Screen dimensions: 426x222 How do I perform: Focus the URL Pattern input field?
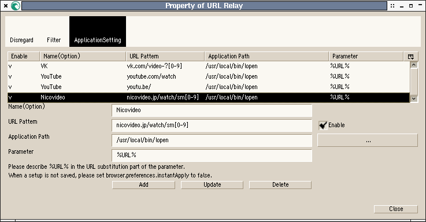(x=212, y=125)
